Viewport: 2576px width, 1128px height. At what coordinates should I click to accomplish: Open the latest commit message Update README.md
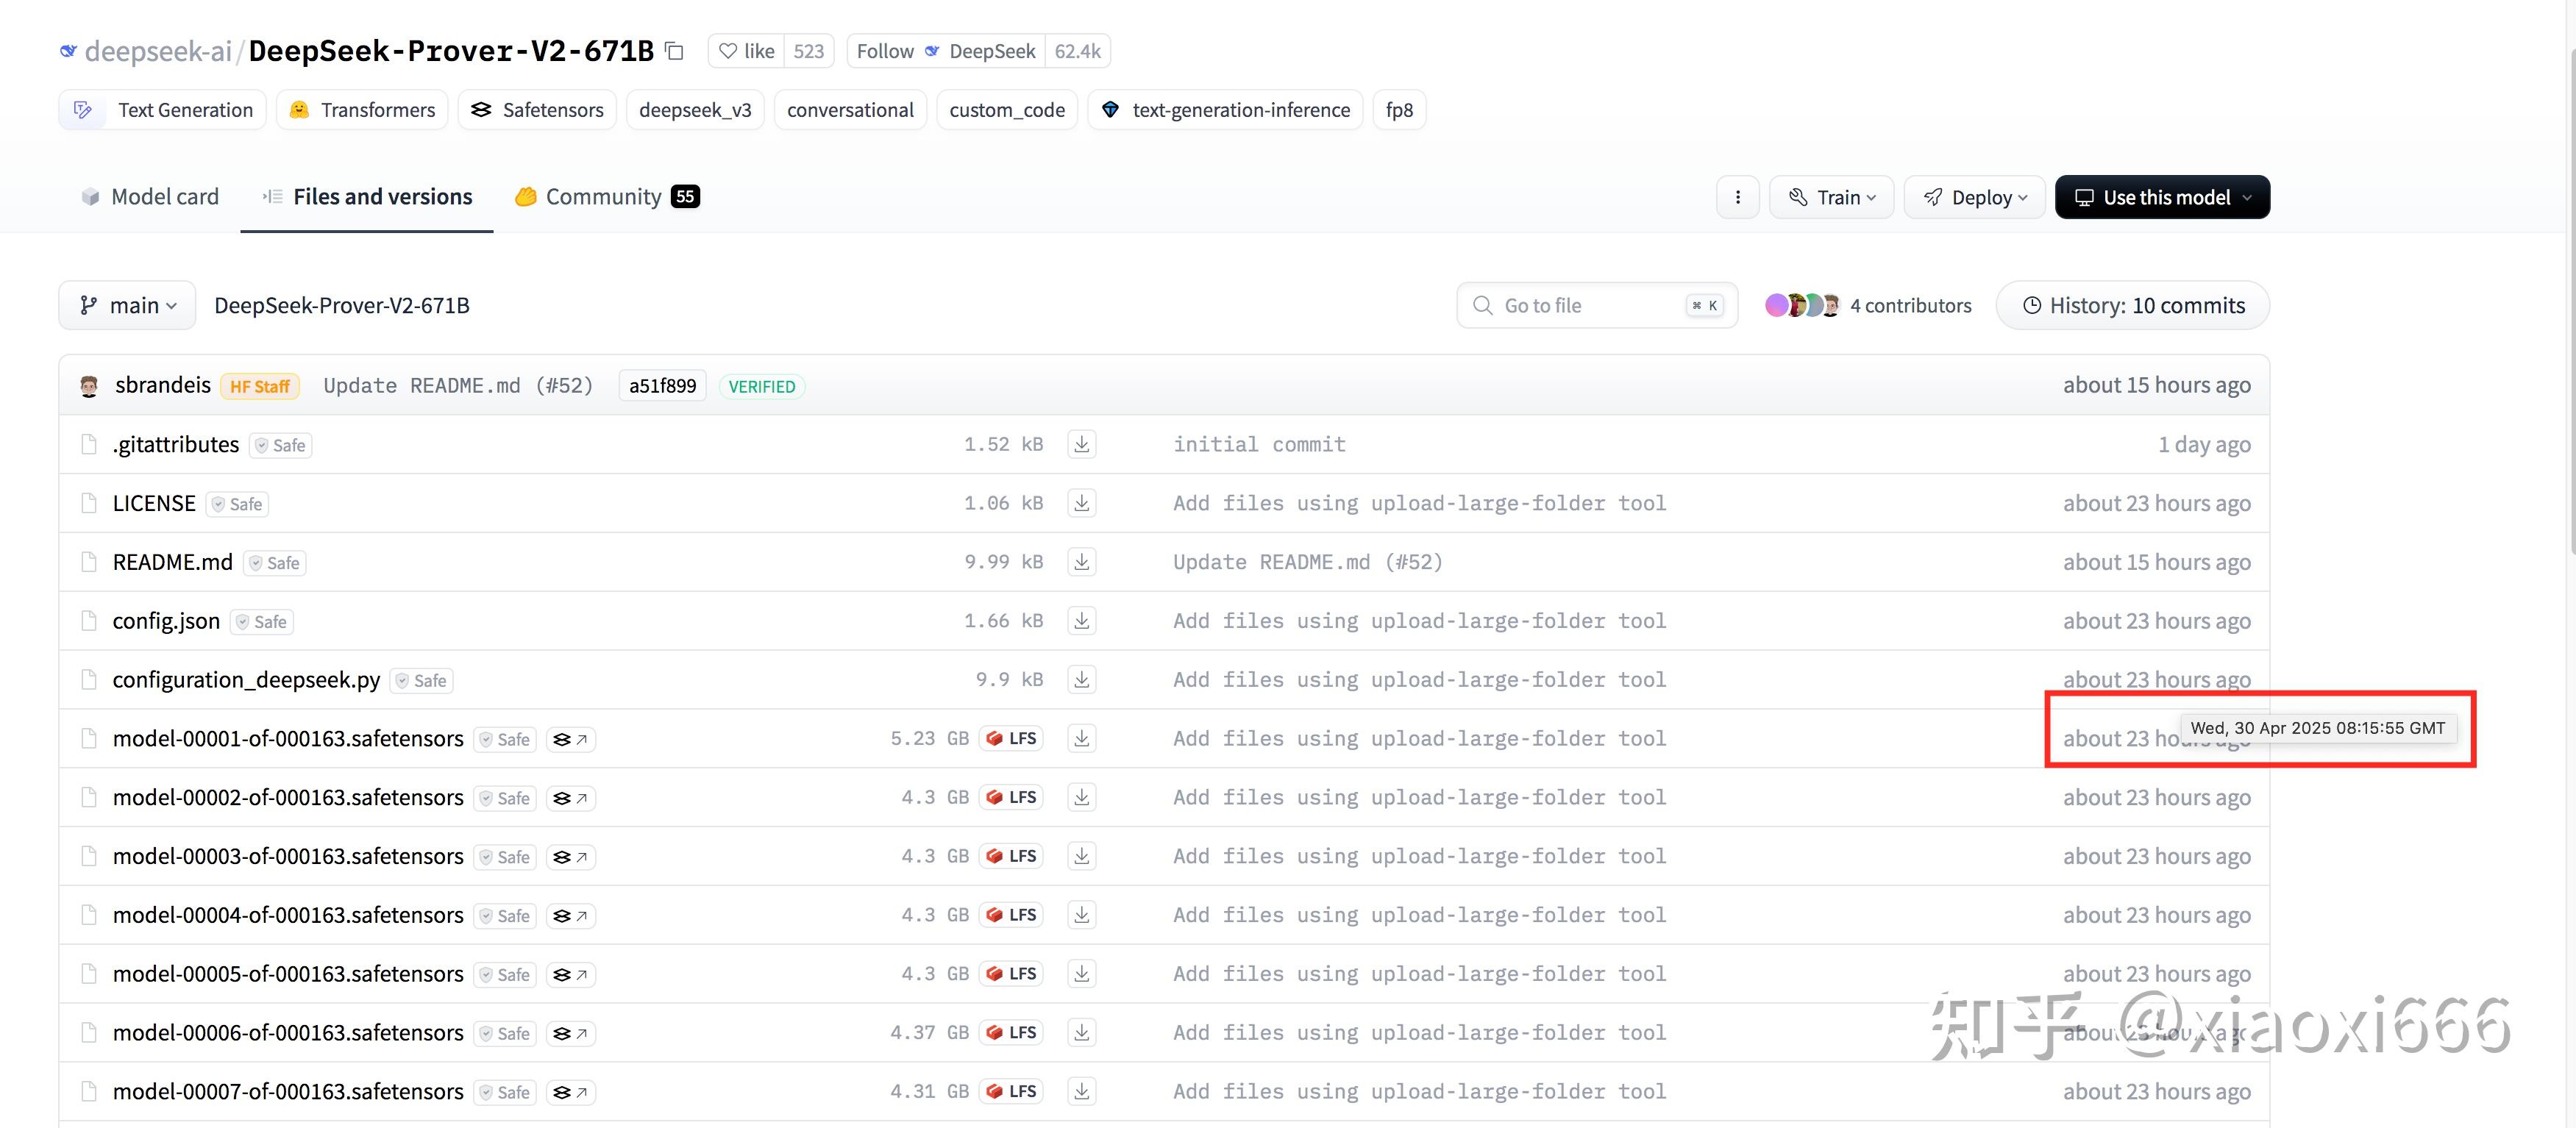tap(458, 386)
